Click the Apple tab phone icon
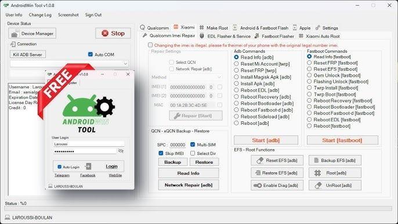Viewport: 398px width, 224px height. (295, 27)
